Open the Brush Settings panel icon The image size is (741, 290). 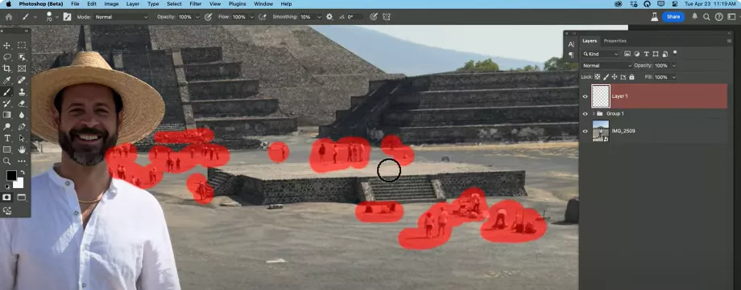[67, 17]
